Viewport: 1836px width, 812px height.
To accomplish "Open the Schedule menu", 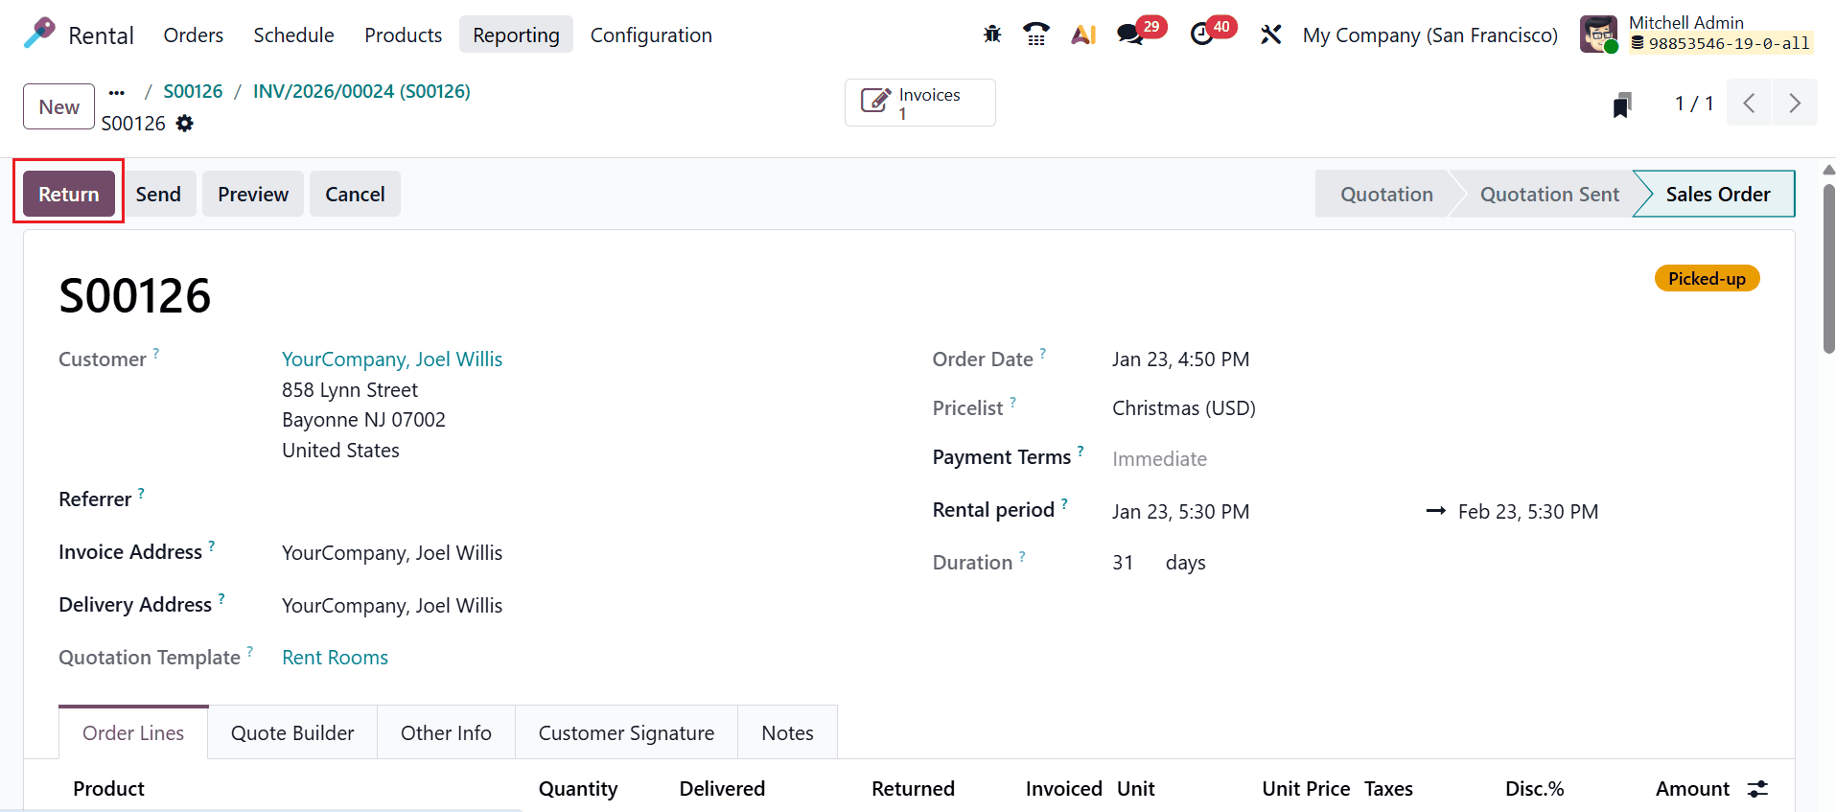I will click(293, 35).
